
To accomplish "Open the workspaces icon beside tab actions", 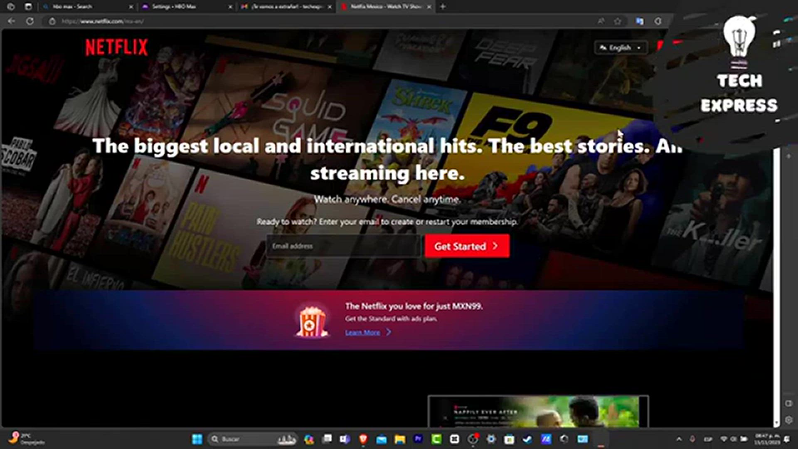I will tap(11, 7).
